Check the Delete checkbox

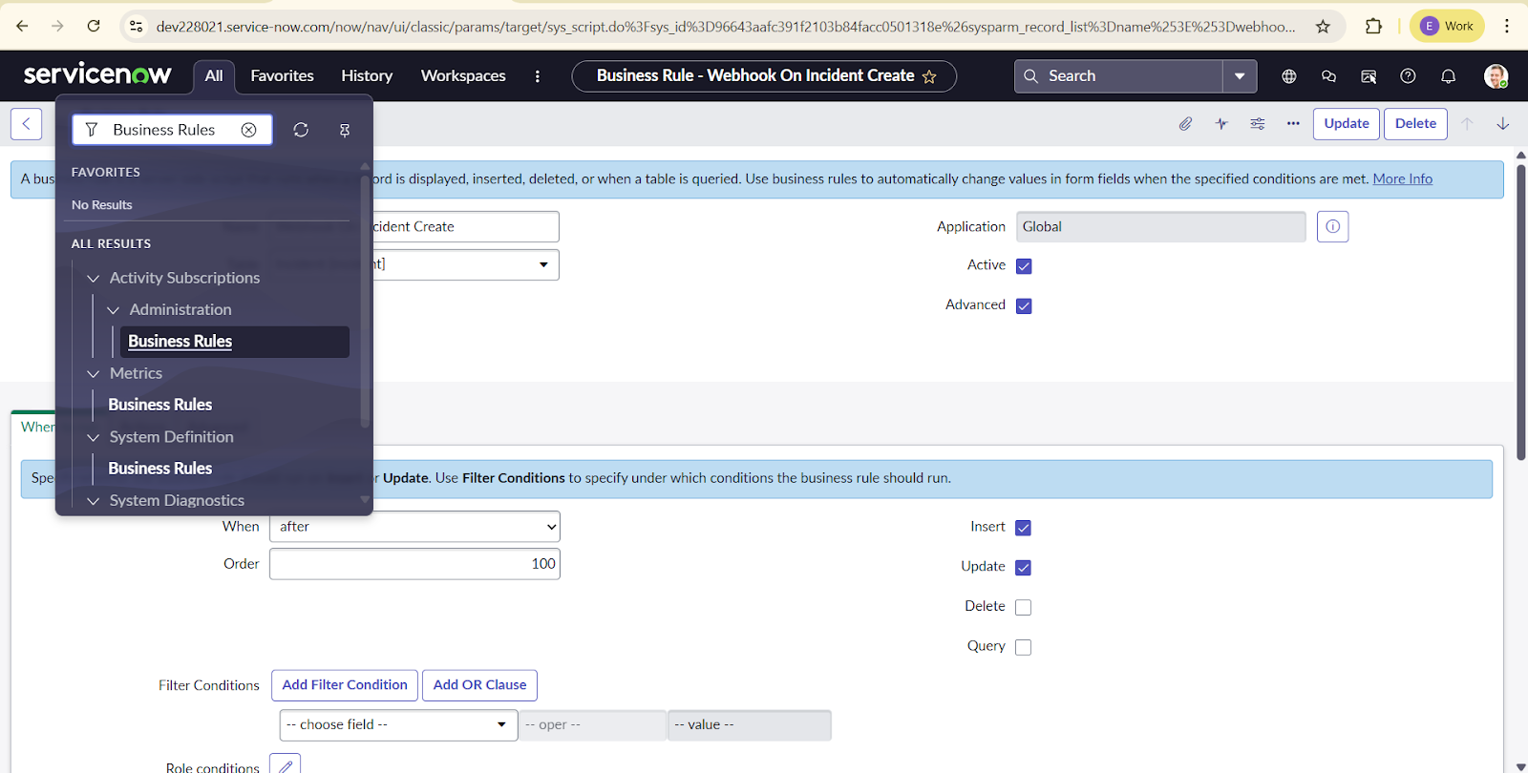pyautogui.click(x=1023, y=608)
